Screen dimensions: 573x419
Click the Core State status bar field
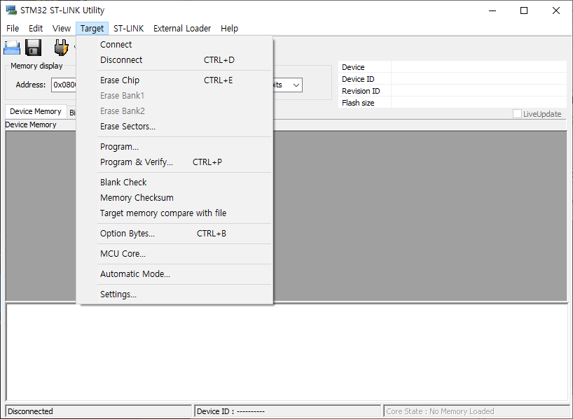[x=476, y=411]
